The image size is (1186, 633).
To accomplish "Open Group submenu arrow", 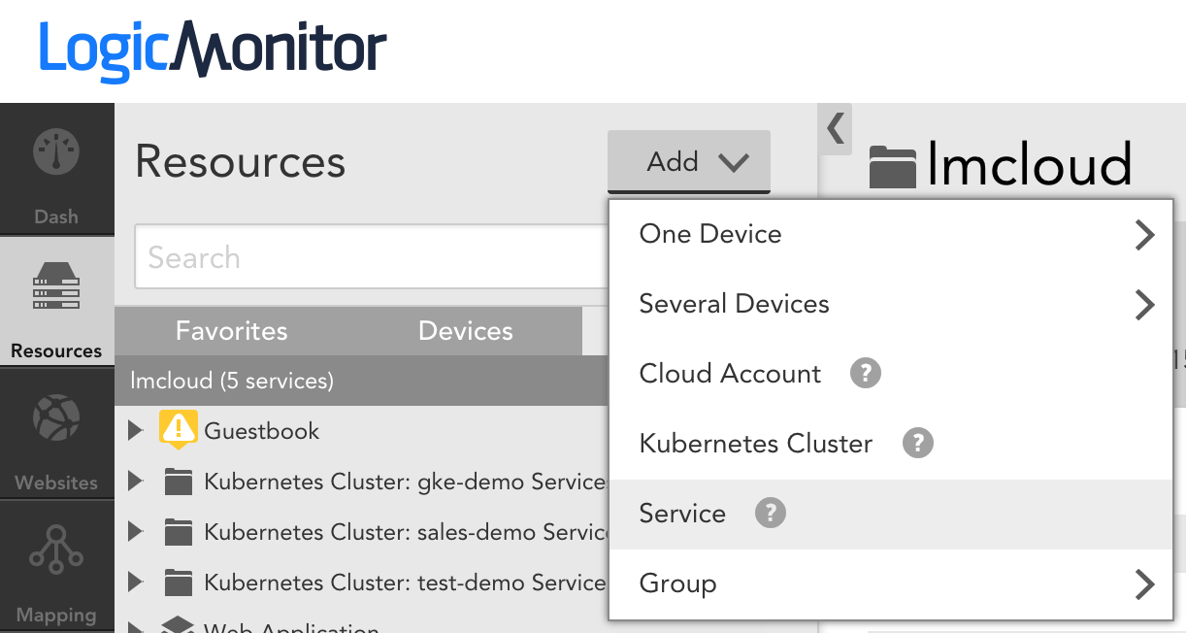I will pyautogui.click(x=1145, y=584).
